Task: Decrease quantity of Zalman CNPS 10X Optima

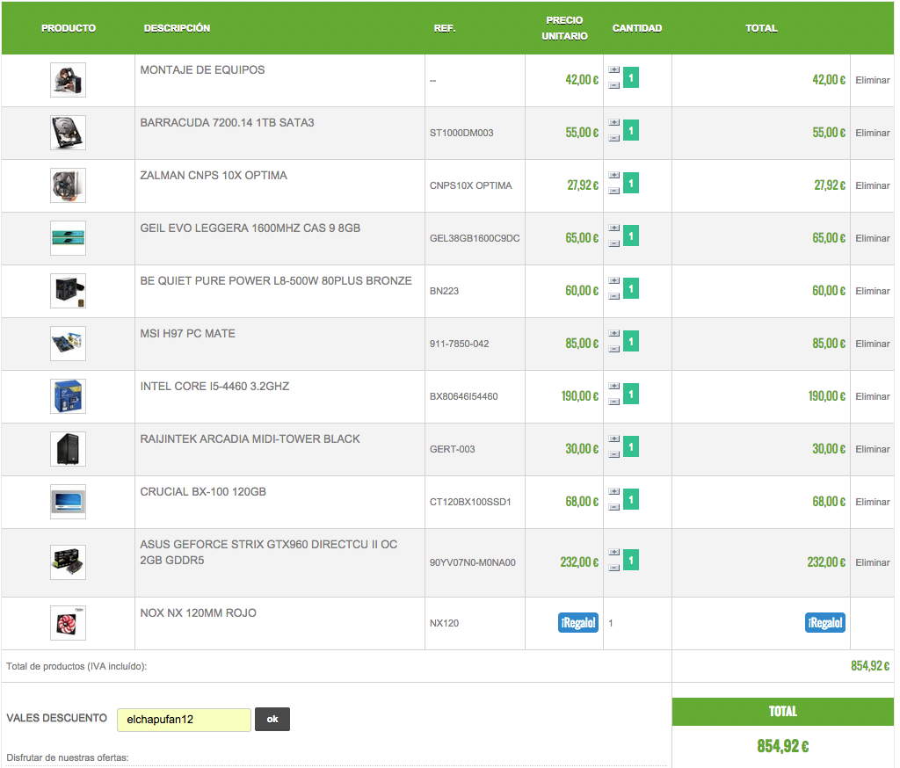Action: pyautogui.click(x=613, y=191)
